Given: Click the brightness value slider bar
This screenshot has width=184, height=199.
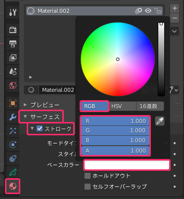Looking at the screenshot, I should [161, 59].
